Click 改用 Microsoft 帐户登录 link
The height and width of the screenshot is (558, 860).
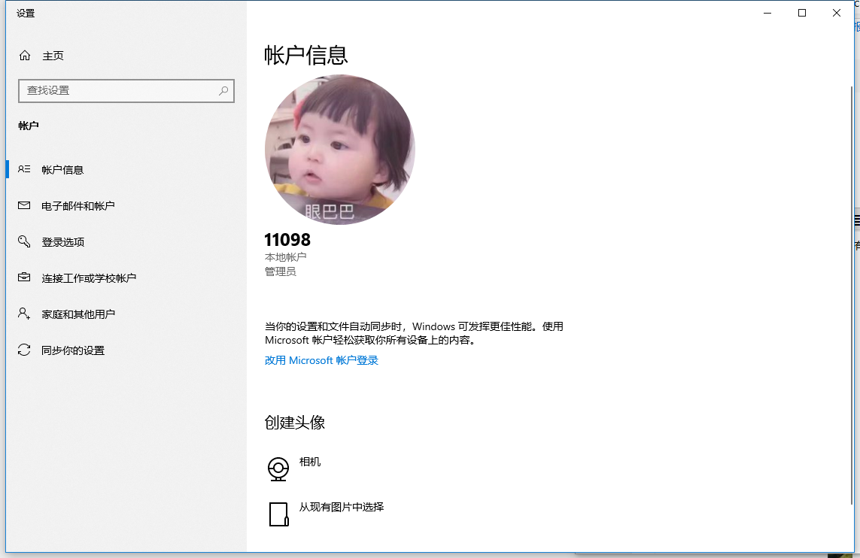point(321,361)
